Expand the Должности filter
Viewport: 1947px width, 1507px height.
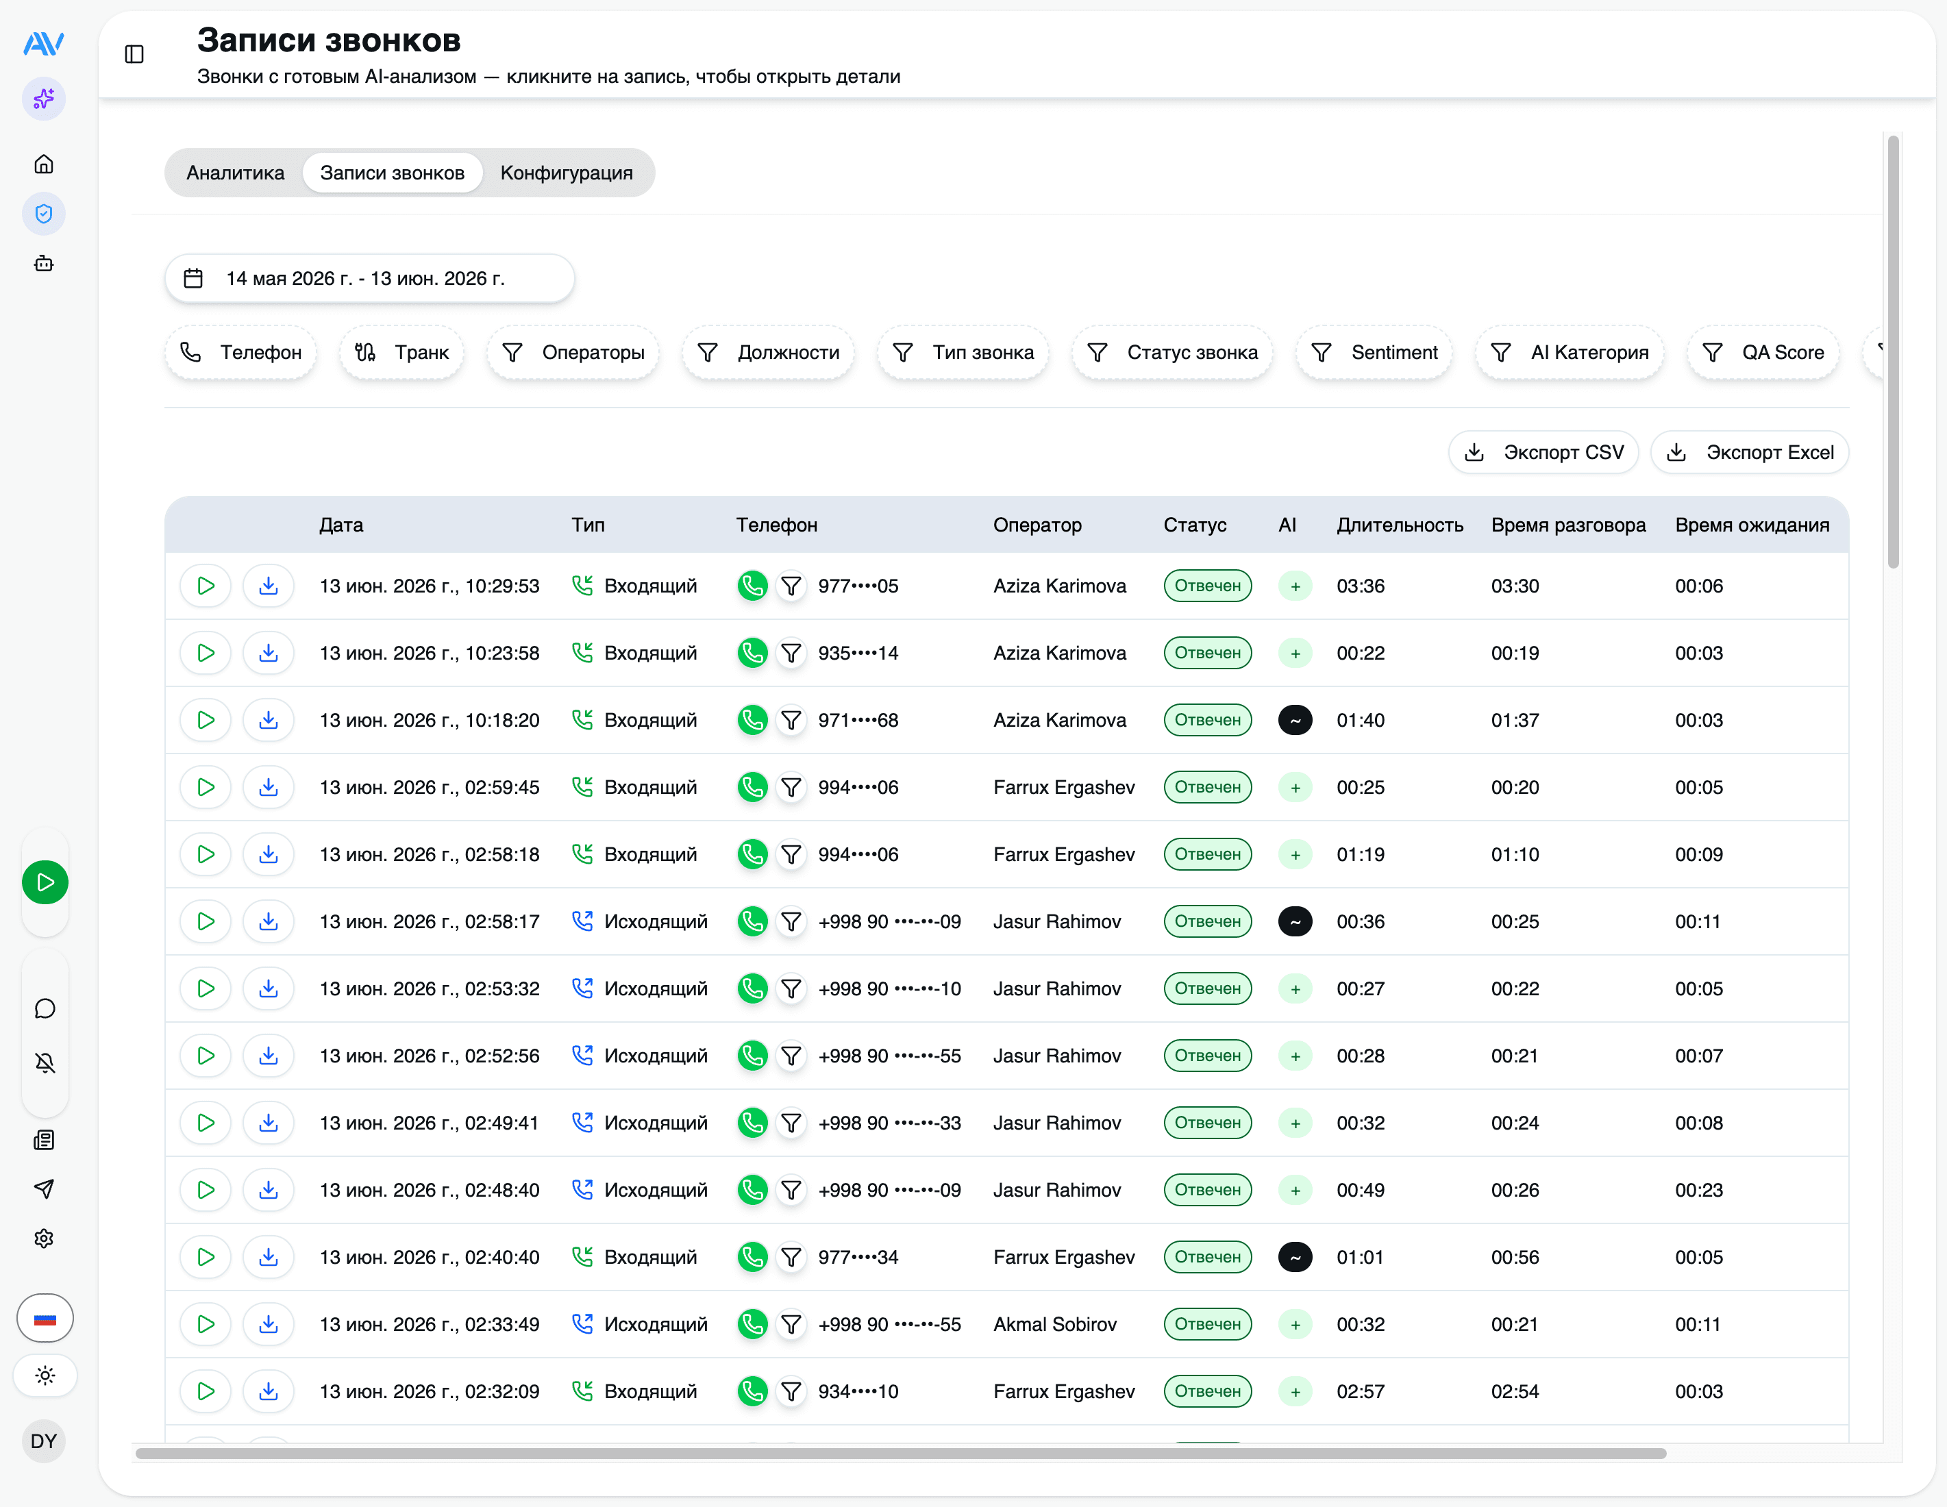click(x=767, y=353)
